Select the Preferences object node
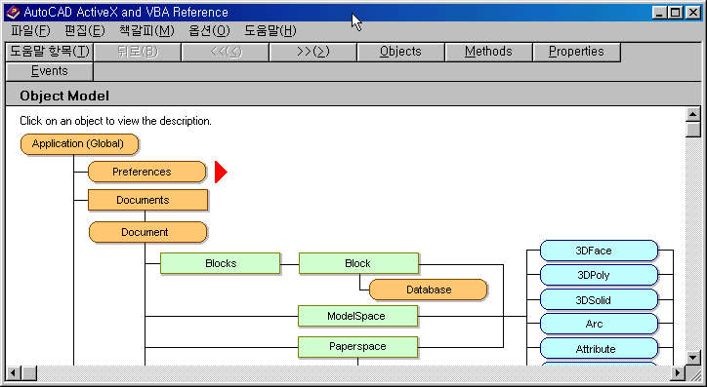The height and width of the screenshot is (387, 707). 147,172
